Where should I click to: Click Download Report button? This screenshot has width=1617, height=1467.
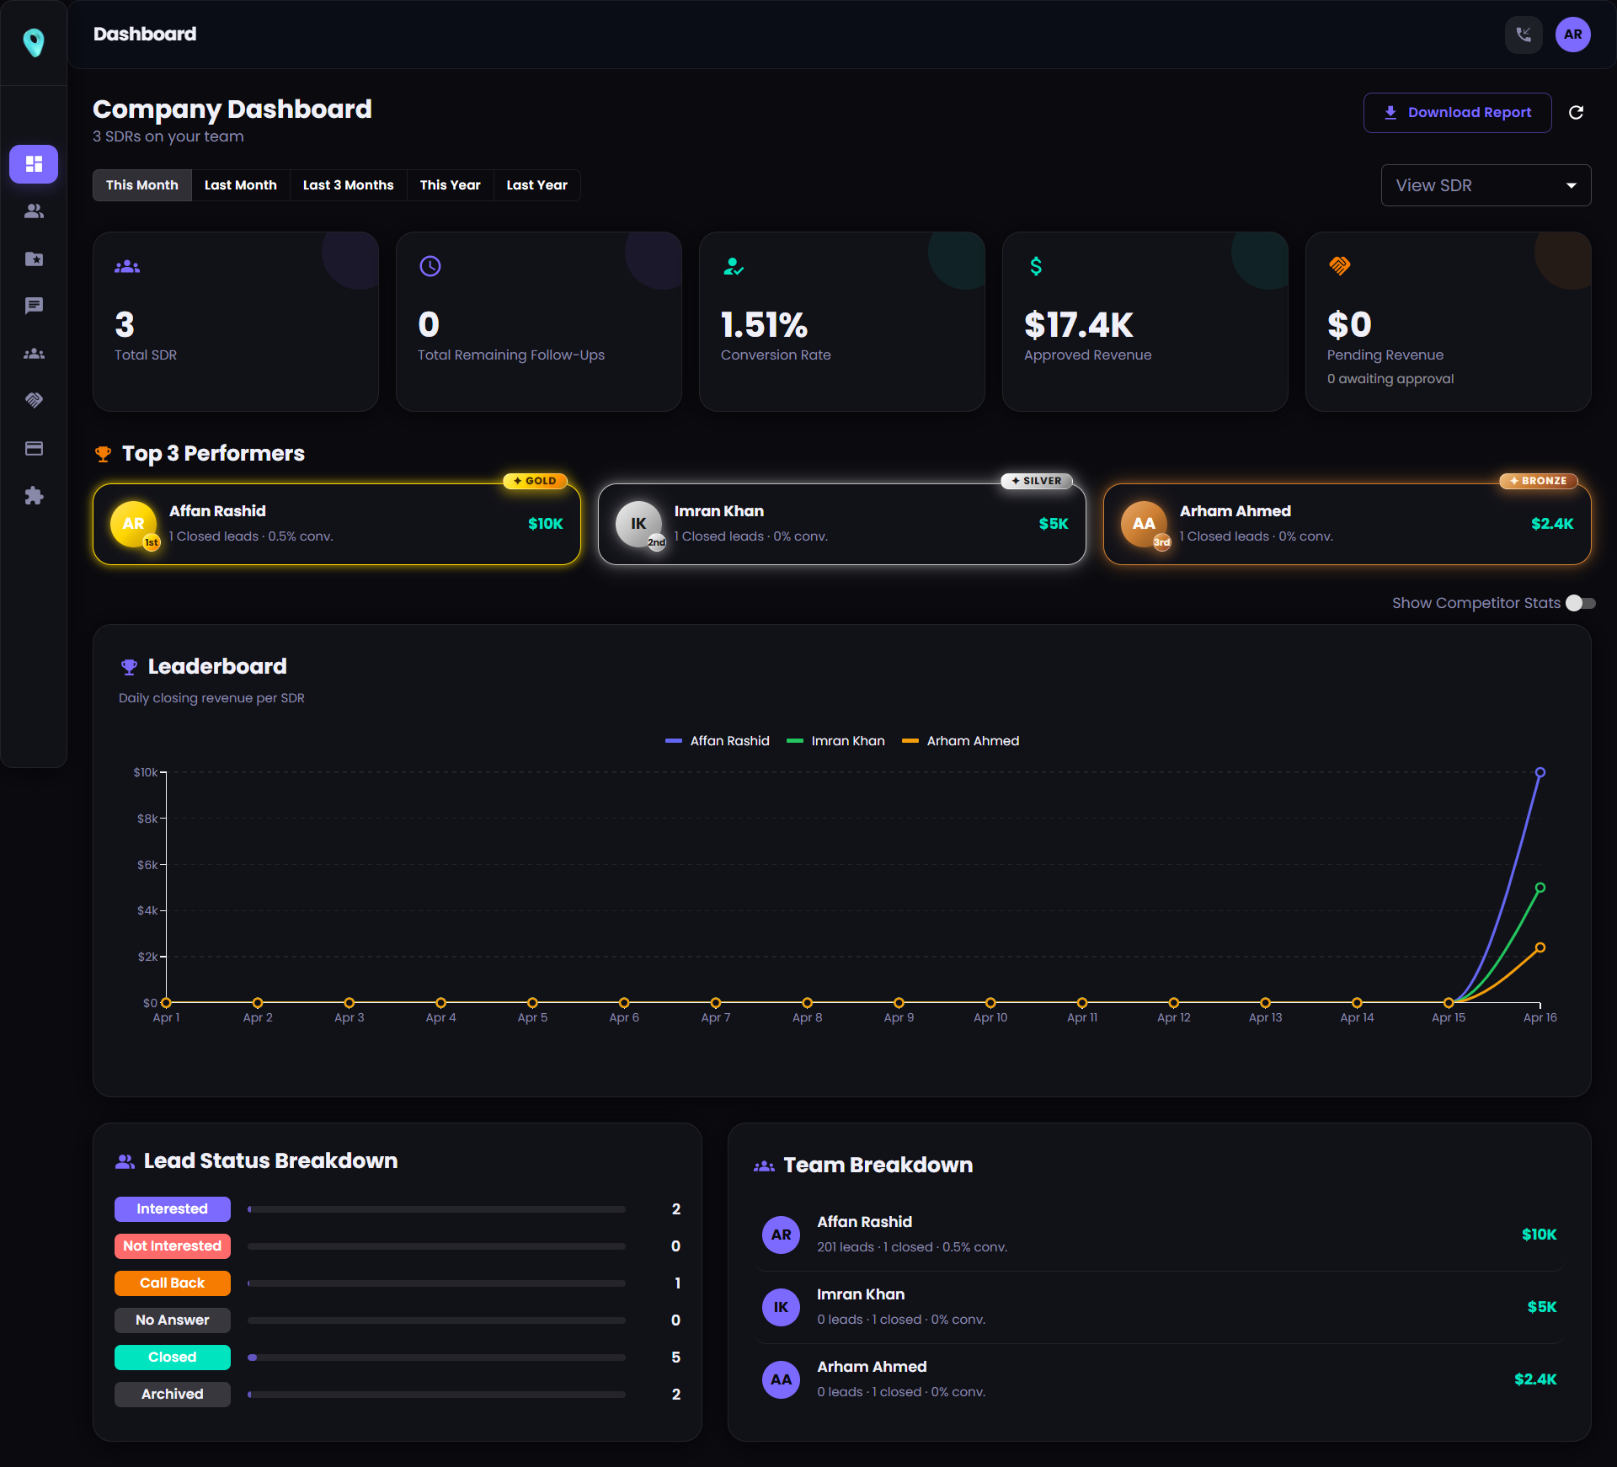tap(1457, 113)
